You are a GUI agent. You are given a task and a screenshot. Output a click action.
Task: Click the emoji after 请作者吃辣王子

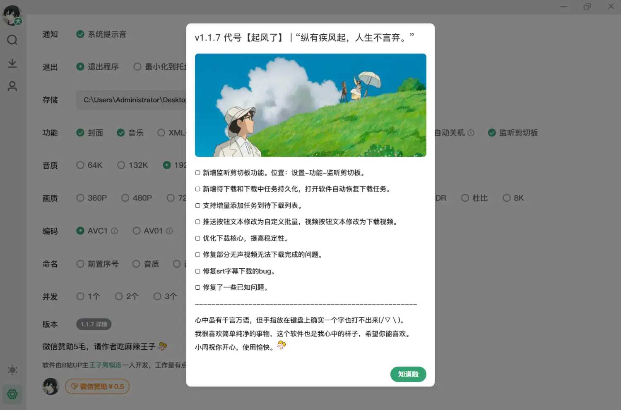click(163, 346)
